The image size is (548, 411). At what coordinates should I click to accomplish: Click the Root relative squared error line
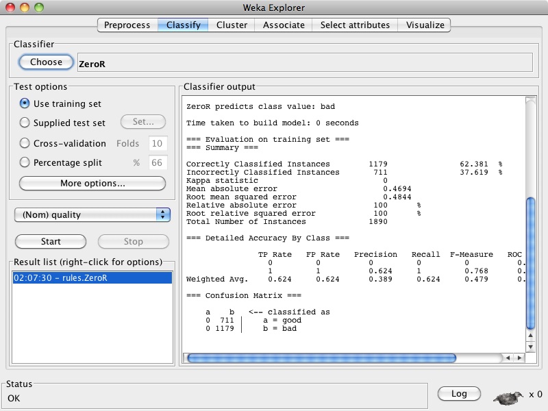pyautogui.click(x=303, y=214)
